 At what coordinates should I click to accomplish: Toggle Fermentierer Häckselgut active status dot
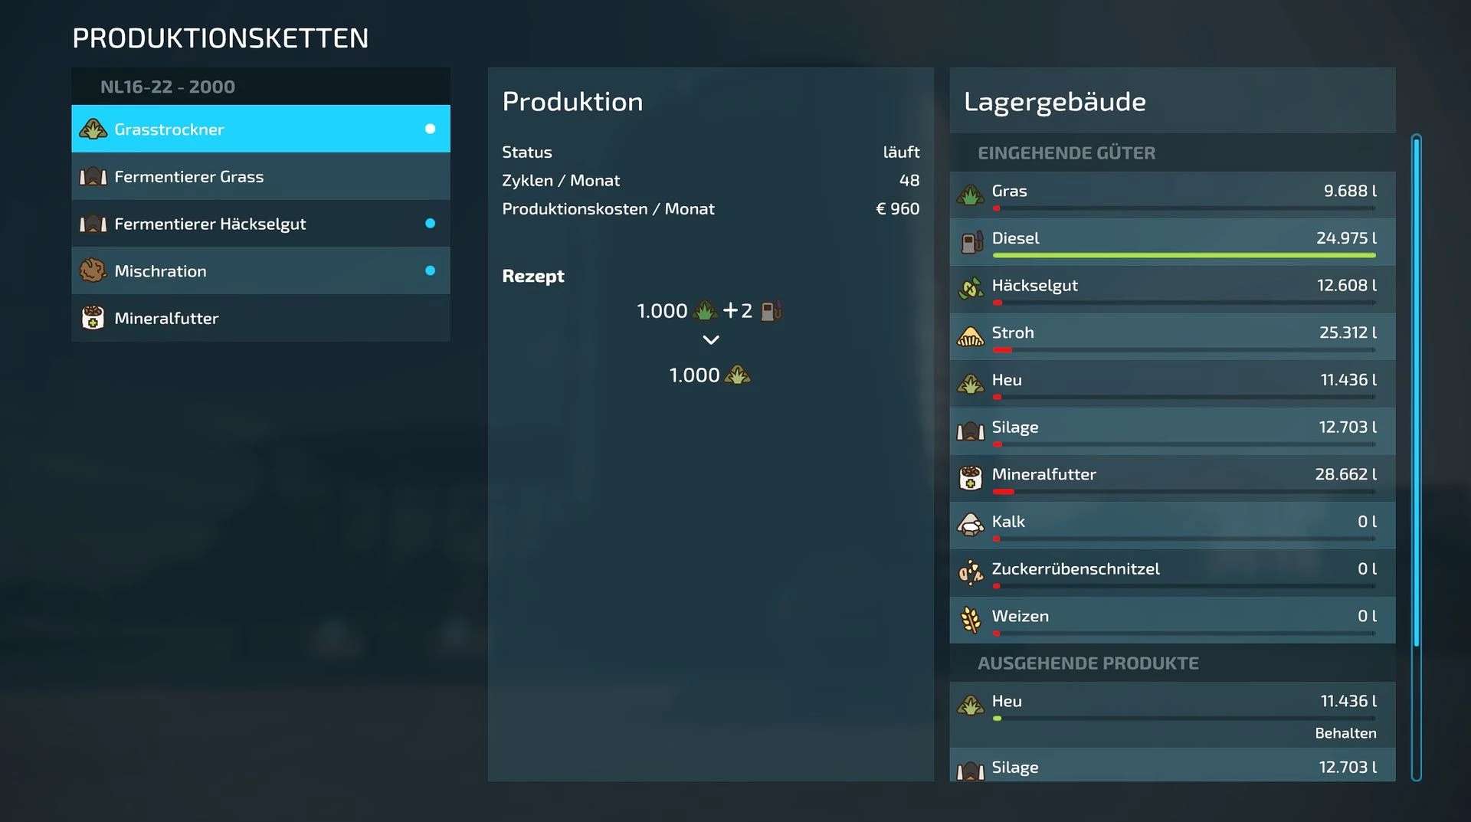(x=430, y=223)
